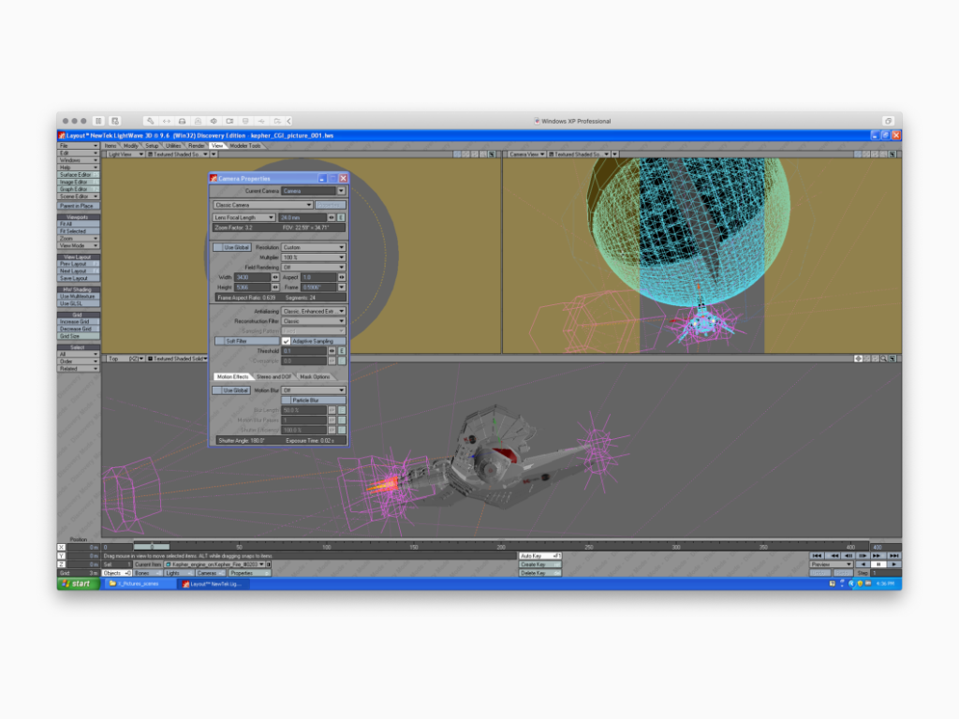Open the Render tab
Image resolution: width=959 pixels, height=719 pixels.
click(197, 146)
